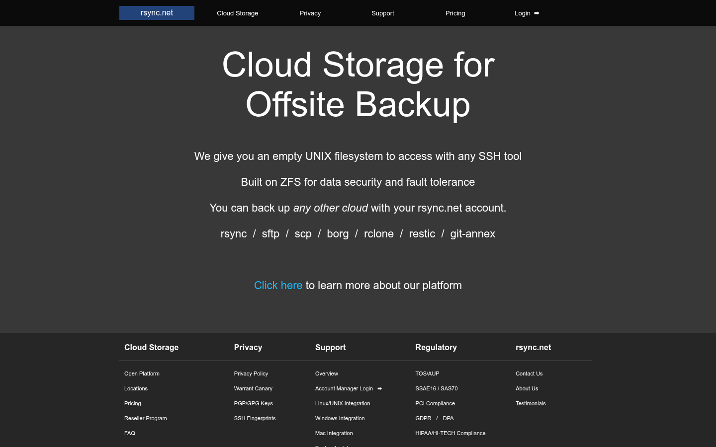Open the Privacy Policy link

(251, 373)
